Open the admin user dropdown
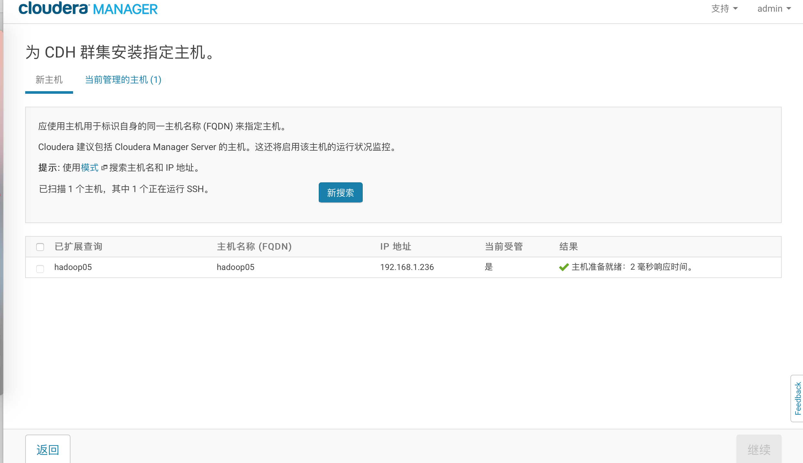The width and height of the screenshot is (803, 463). click(774, 9)
